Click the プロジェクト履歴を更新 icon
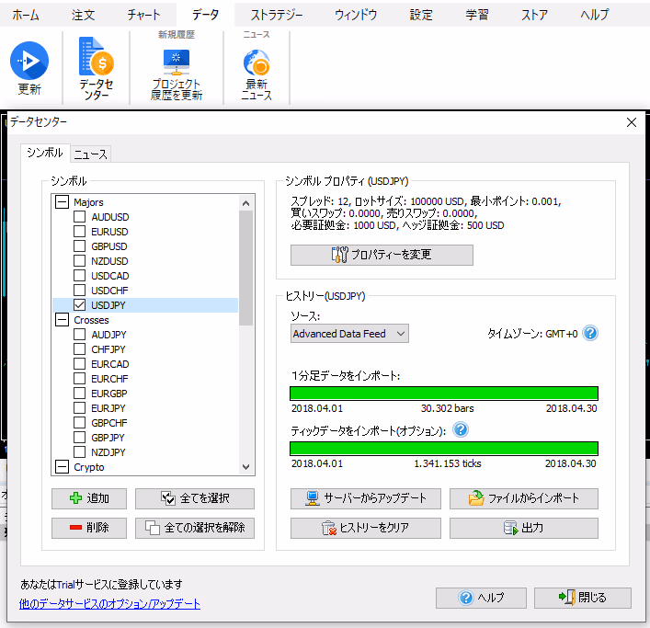This screenshot has height=628, width=650. 177,62
